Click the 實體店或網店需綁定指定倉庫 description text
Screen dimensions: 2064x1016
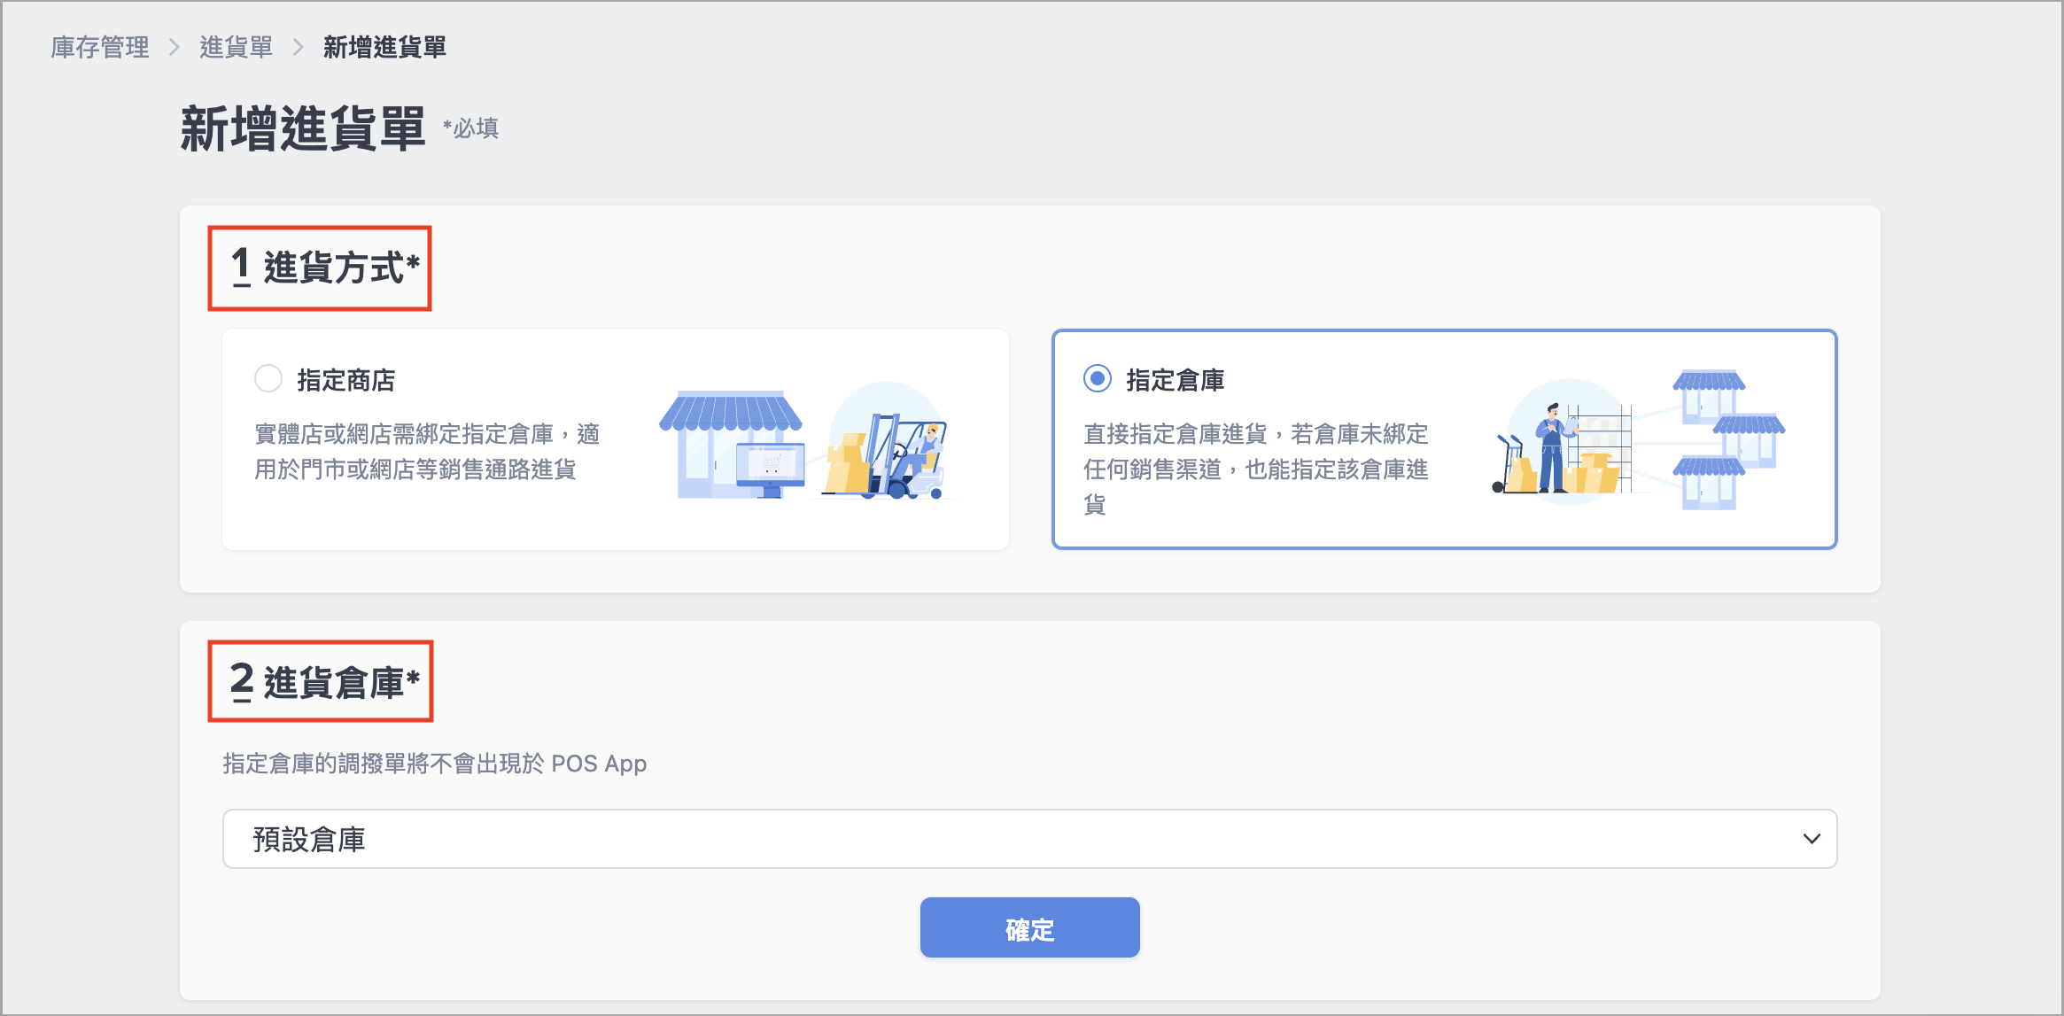(427, 452)
